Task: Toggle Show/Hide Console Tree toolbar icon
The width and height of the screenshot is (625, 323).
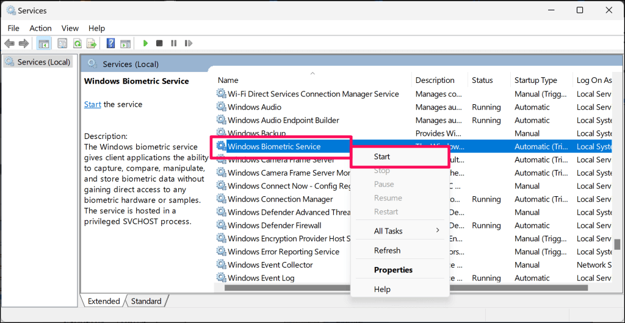Action: point(44,43)
